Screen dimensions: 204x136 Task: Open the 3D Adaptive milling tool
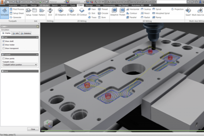click(114, 13)
